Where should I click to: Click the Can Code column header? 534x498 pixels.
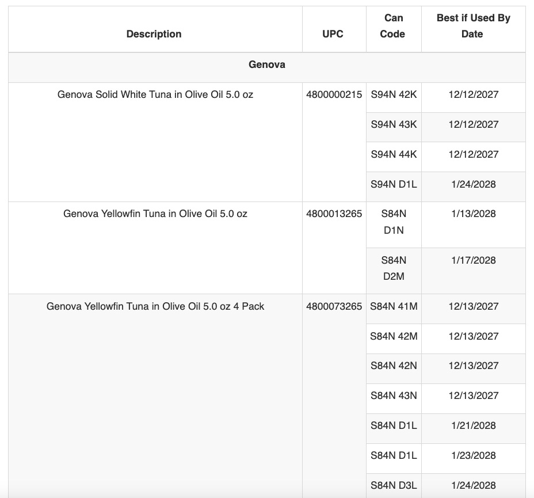coord(393,26)
